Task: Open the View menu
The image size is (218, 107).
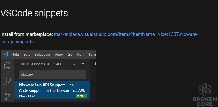Action: [59, 55]
